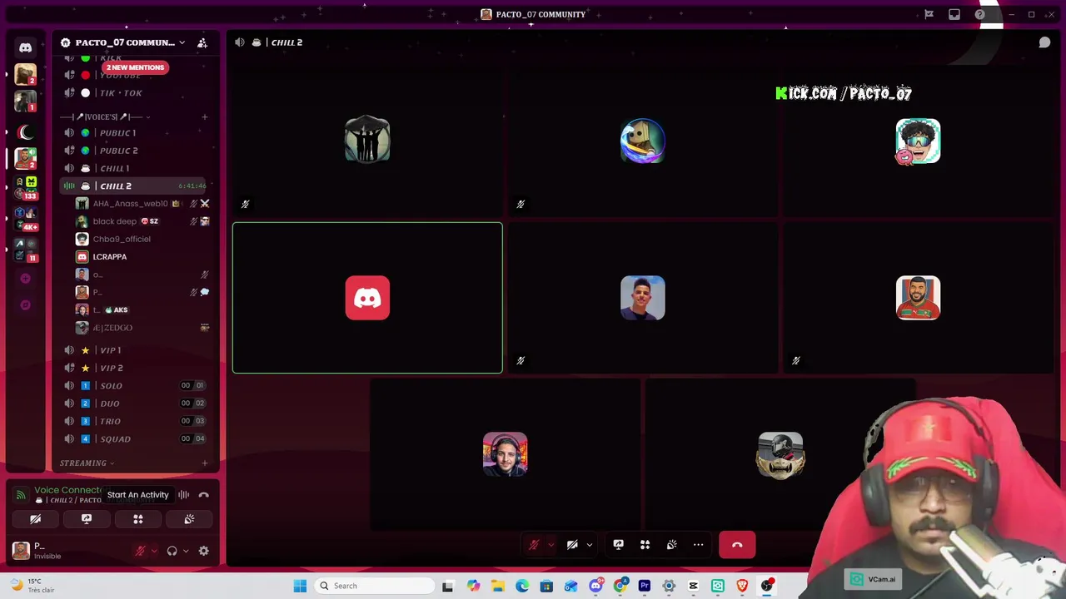Add channel to VOICE'S category
This screenshot has height=599, width=1066.
pyautogui.click(x=204, y=116)
